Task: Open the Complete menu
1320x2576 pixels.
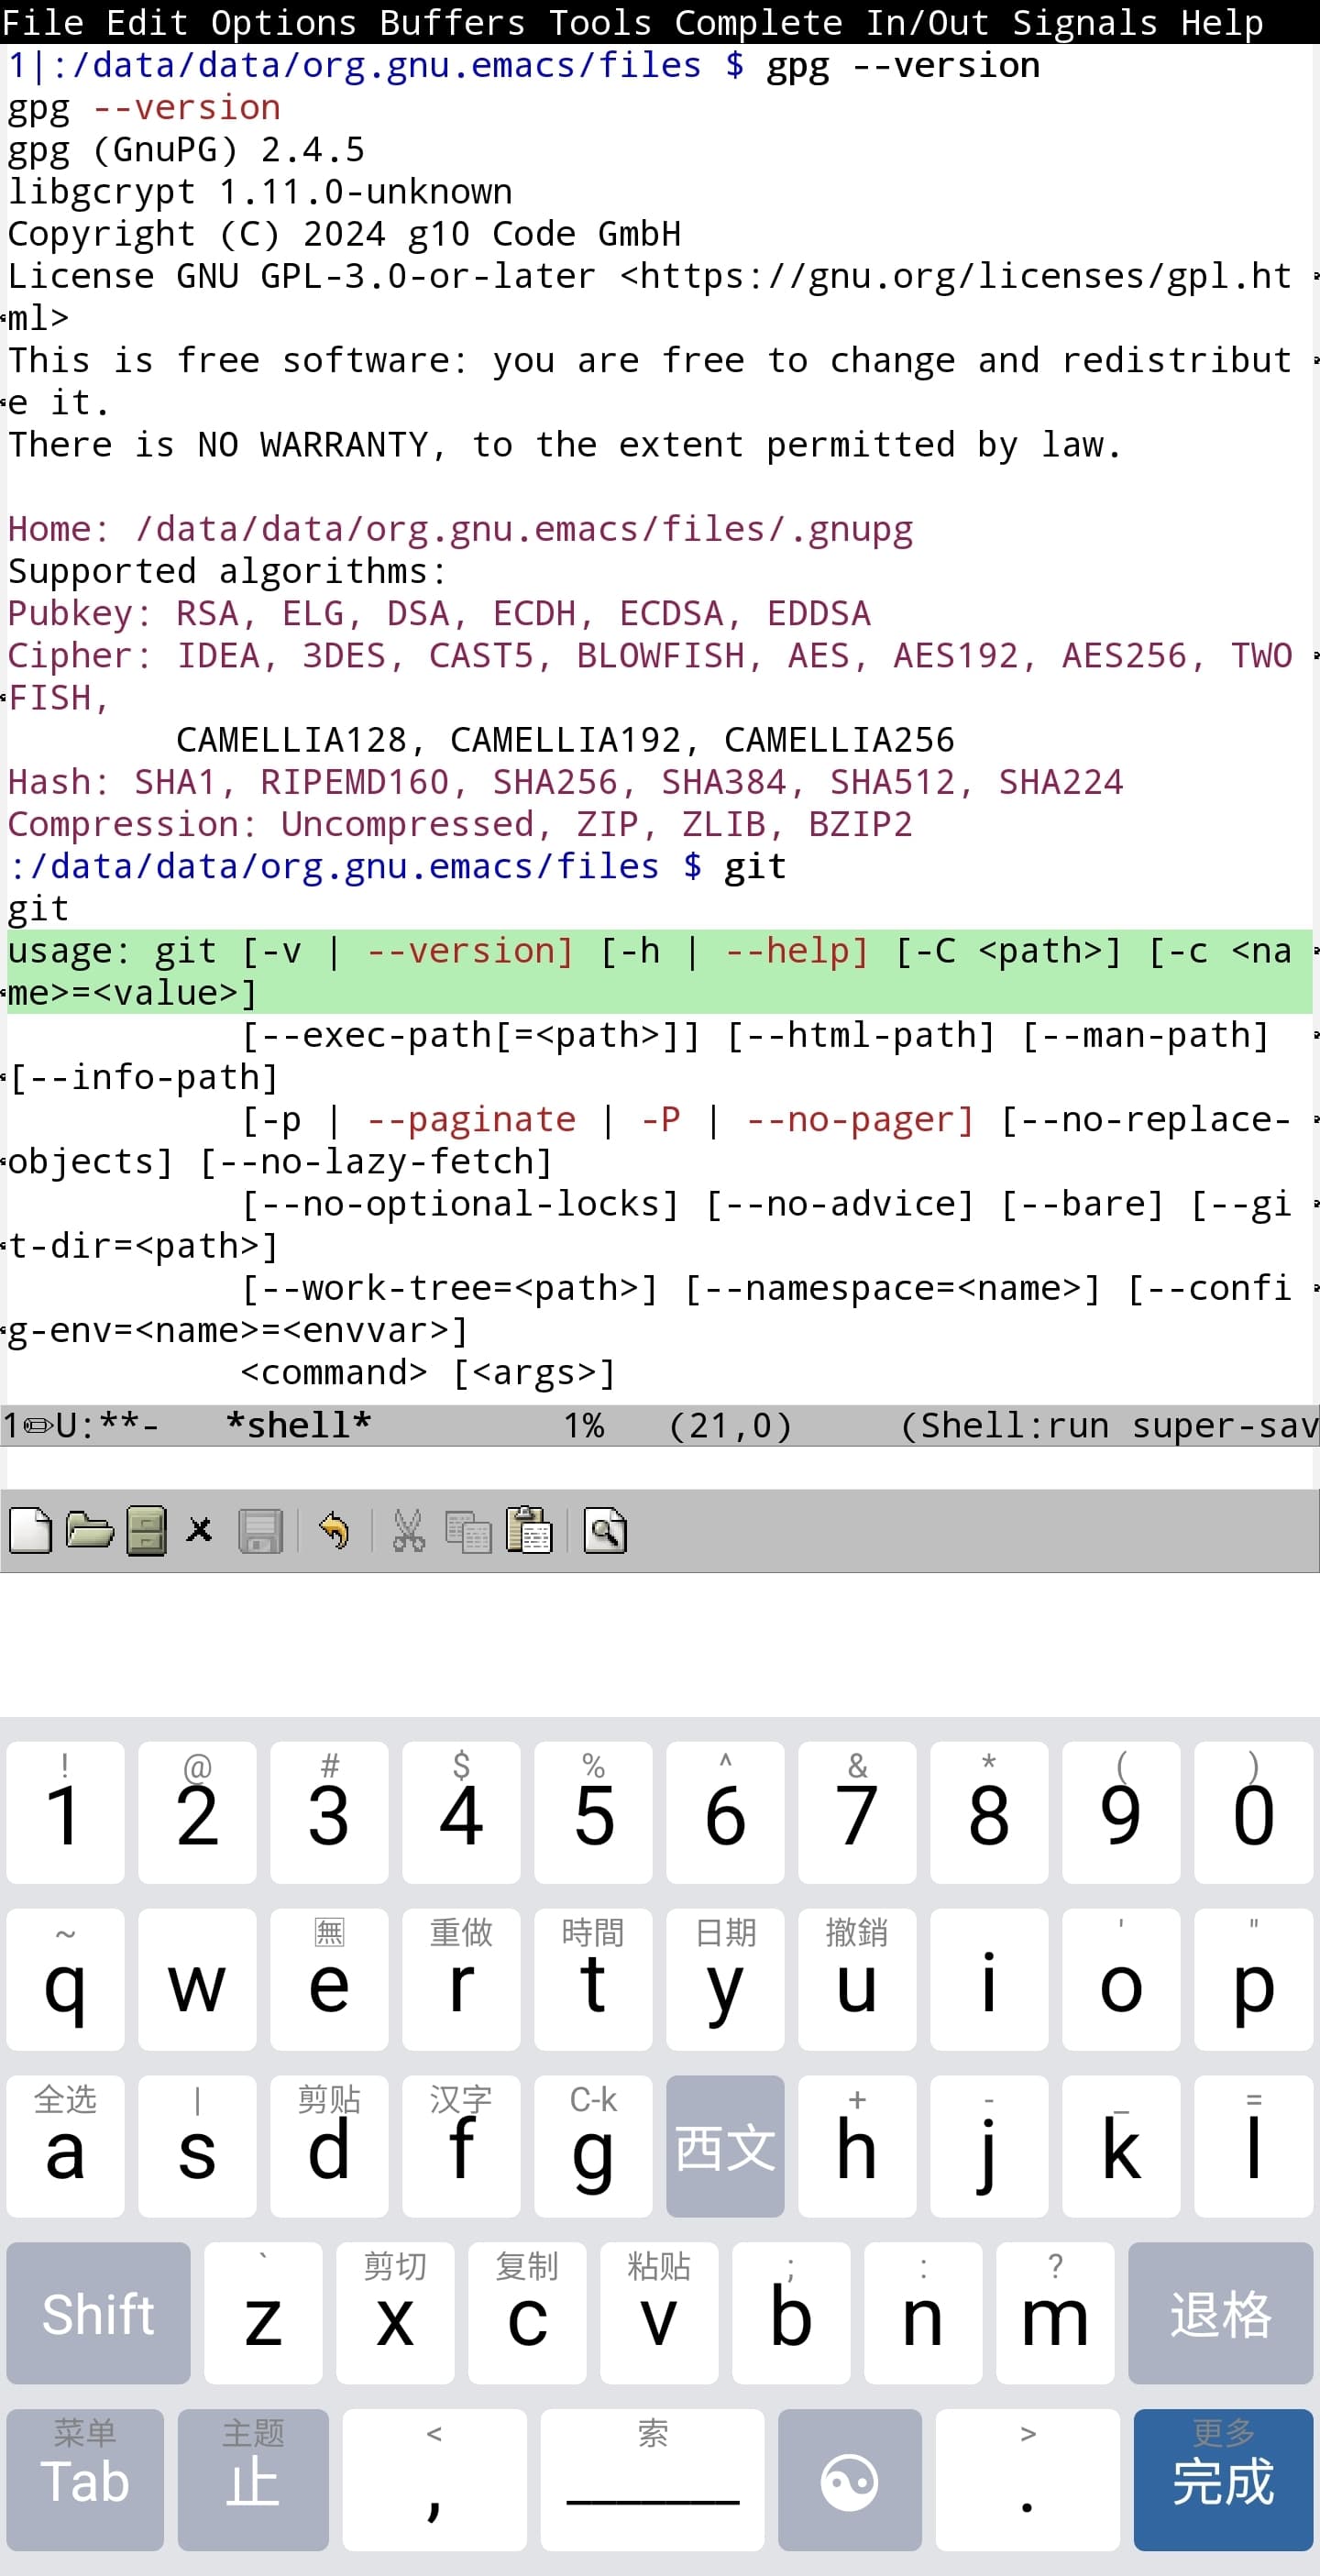Action: click(x=759, y=22)
